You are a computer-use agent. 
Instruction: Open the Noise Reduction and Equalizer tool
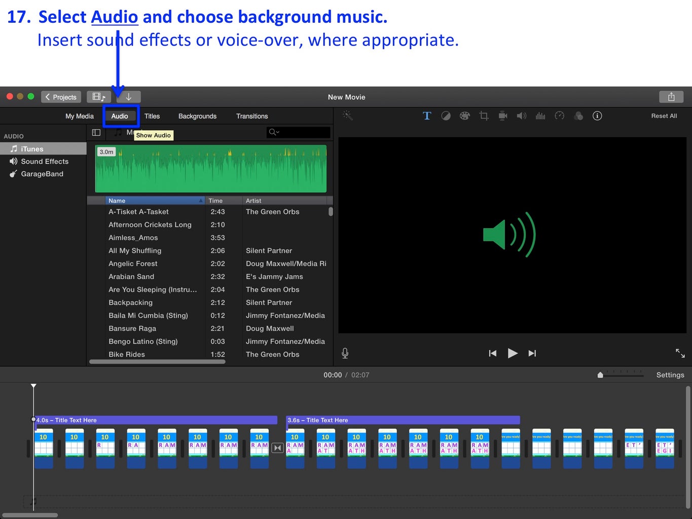[x=540, y=116]
